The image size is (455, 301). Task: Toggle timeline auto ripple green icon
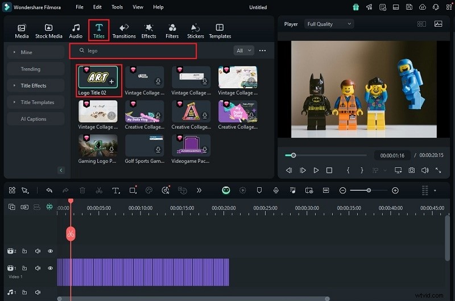point(49,207)
